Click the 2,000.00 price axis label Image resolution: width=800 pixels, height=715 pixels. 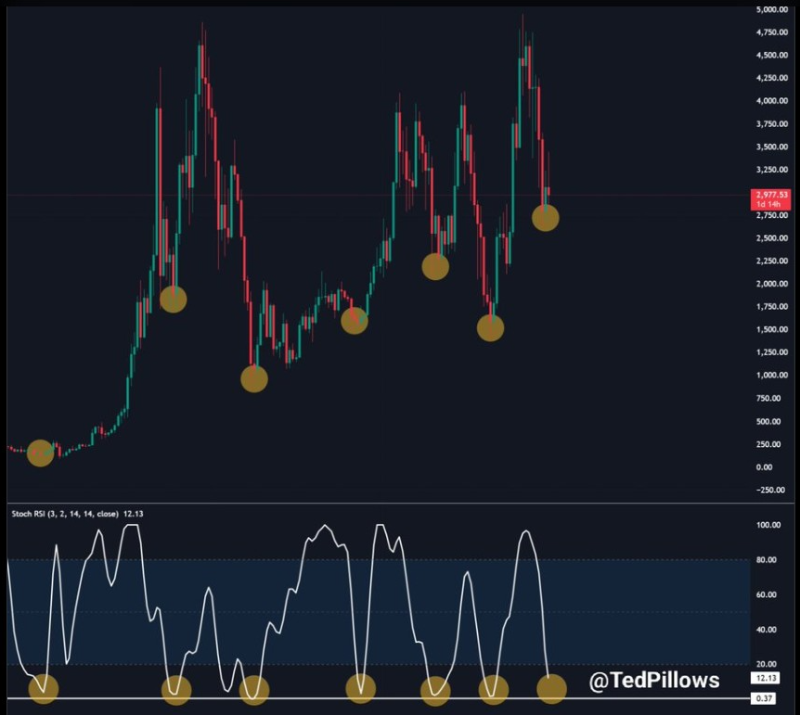click(x=772, y=284)
